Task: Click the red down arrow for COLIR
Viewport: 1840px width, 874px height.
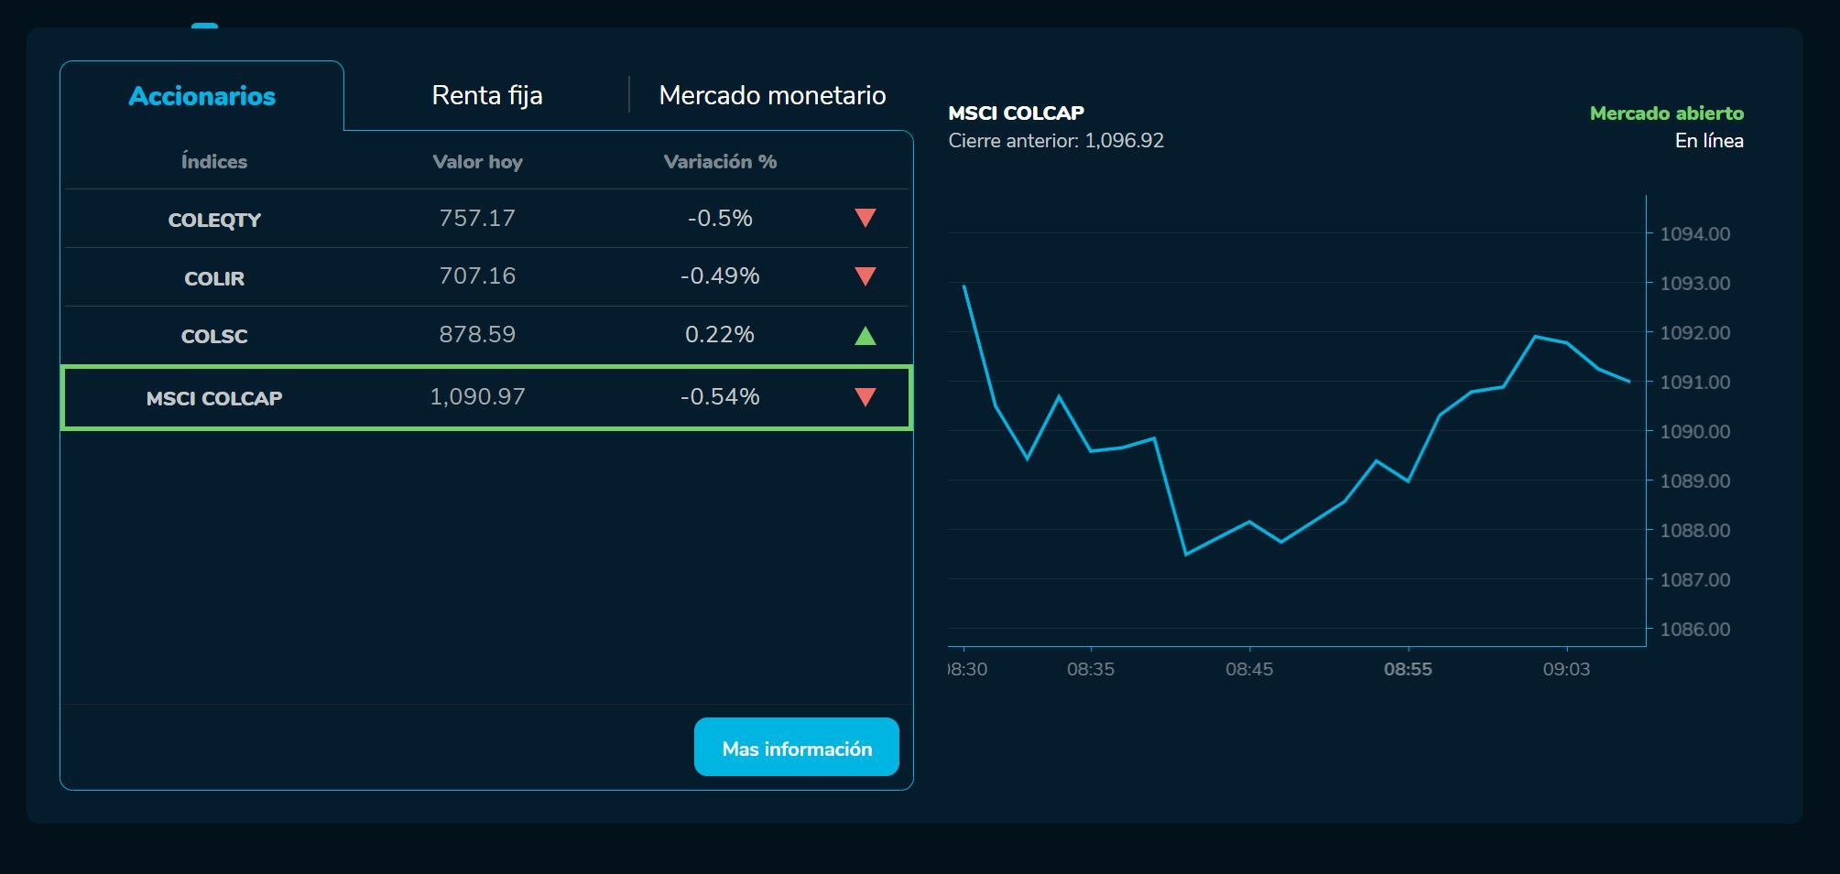Action: (865, 276)
